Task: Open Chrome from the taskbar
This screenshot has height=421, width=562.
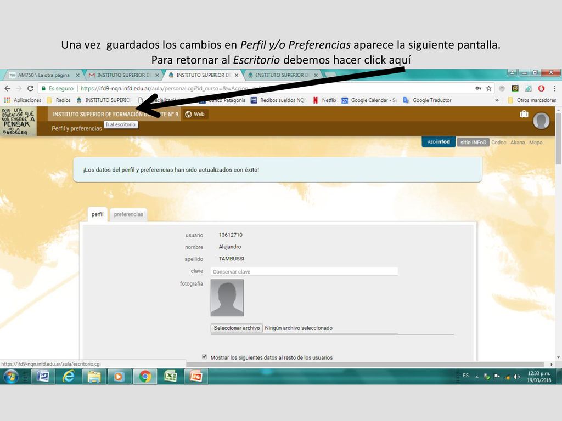Action: pos(145,376)
